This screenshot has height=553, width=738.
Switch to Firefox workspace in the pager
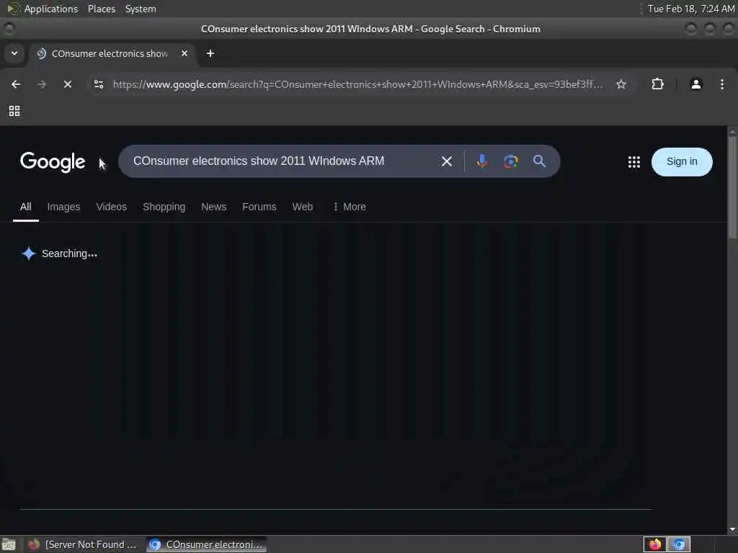[654, 544]
